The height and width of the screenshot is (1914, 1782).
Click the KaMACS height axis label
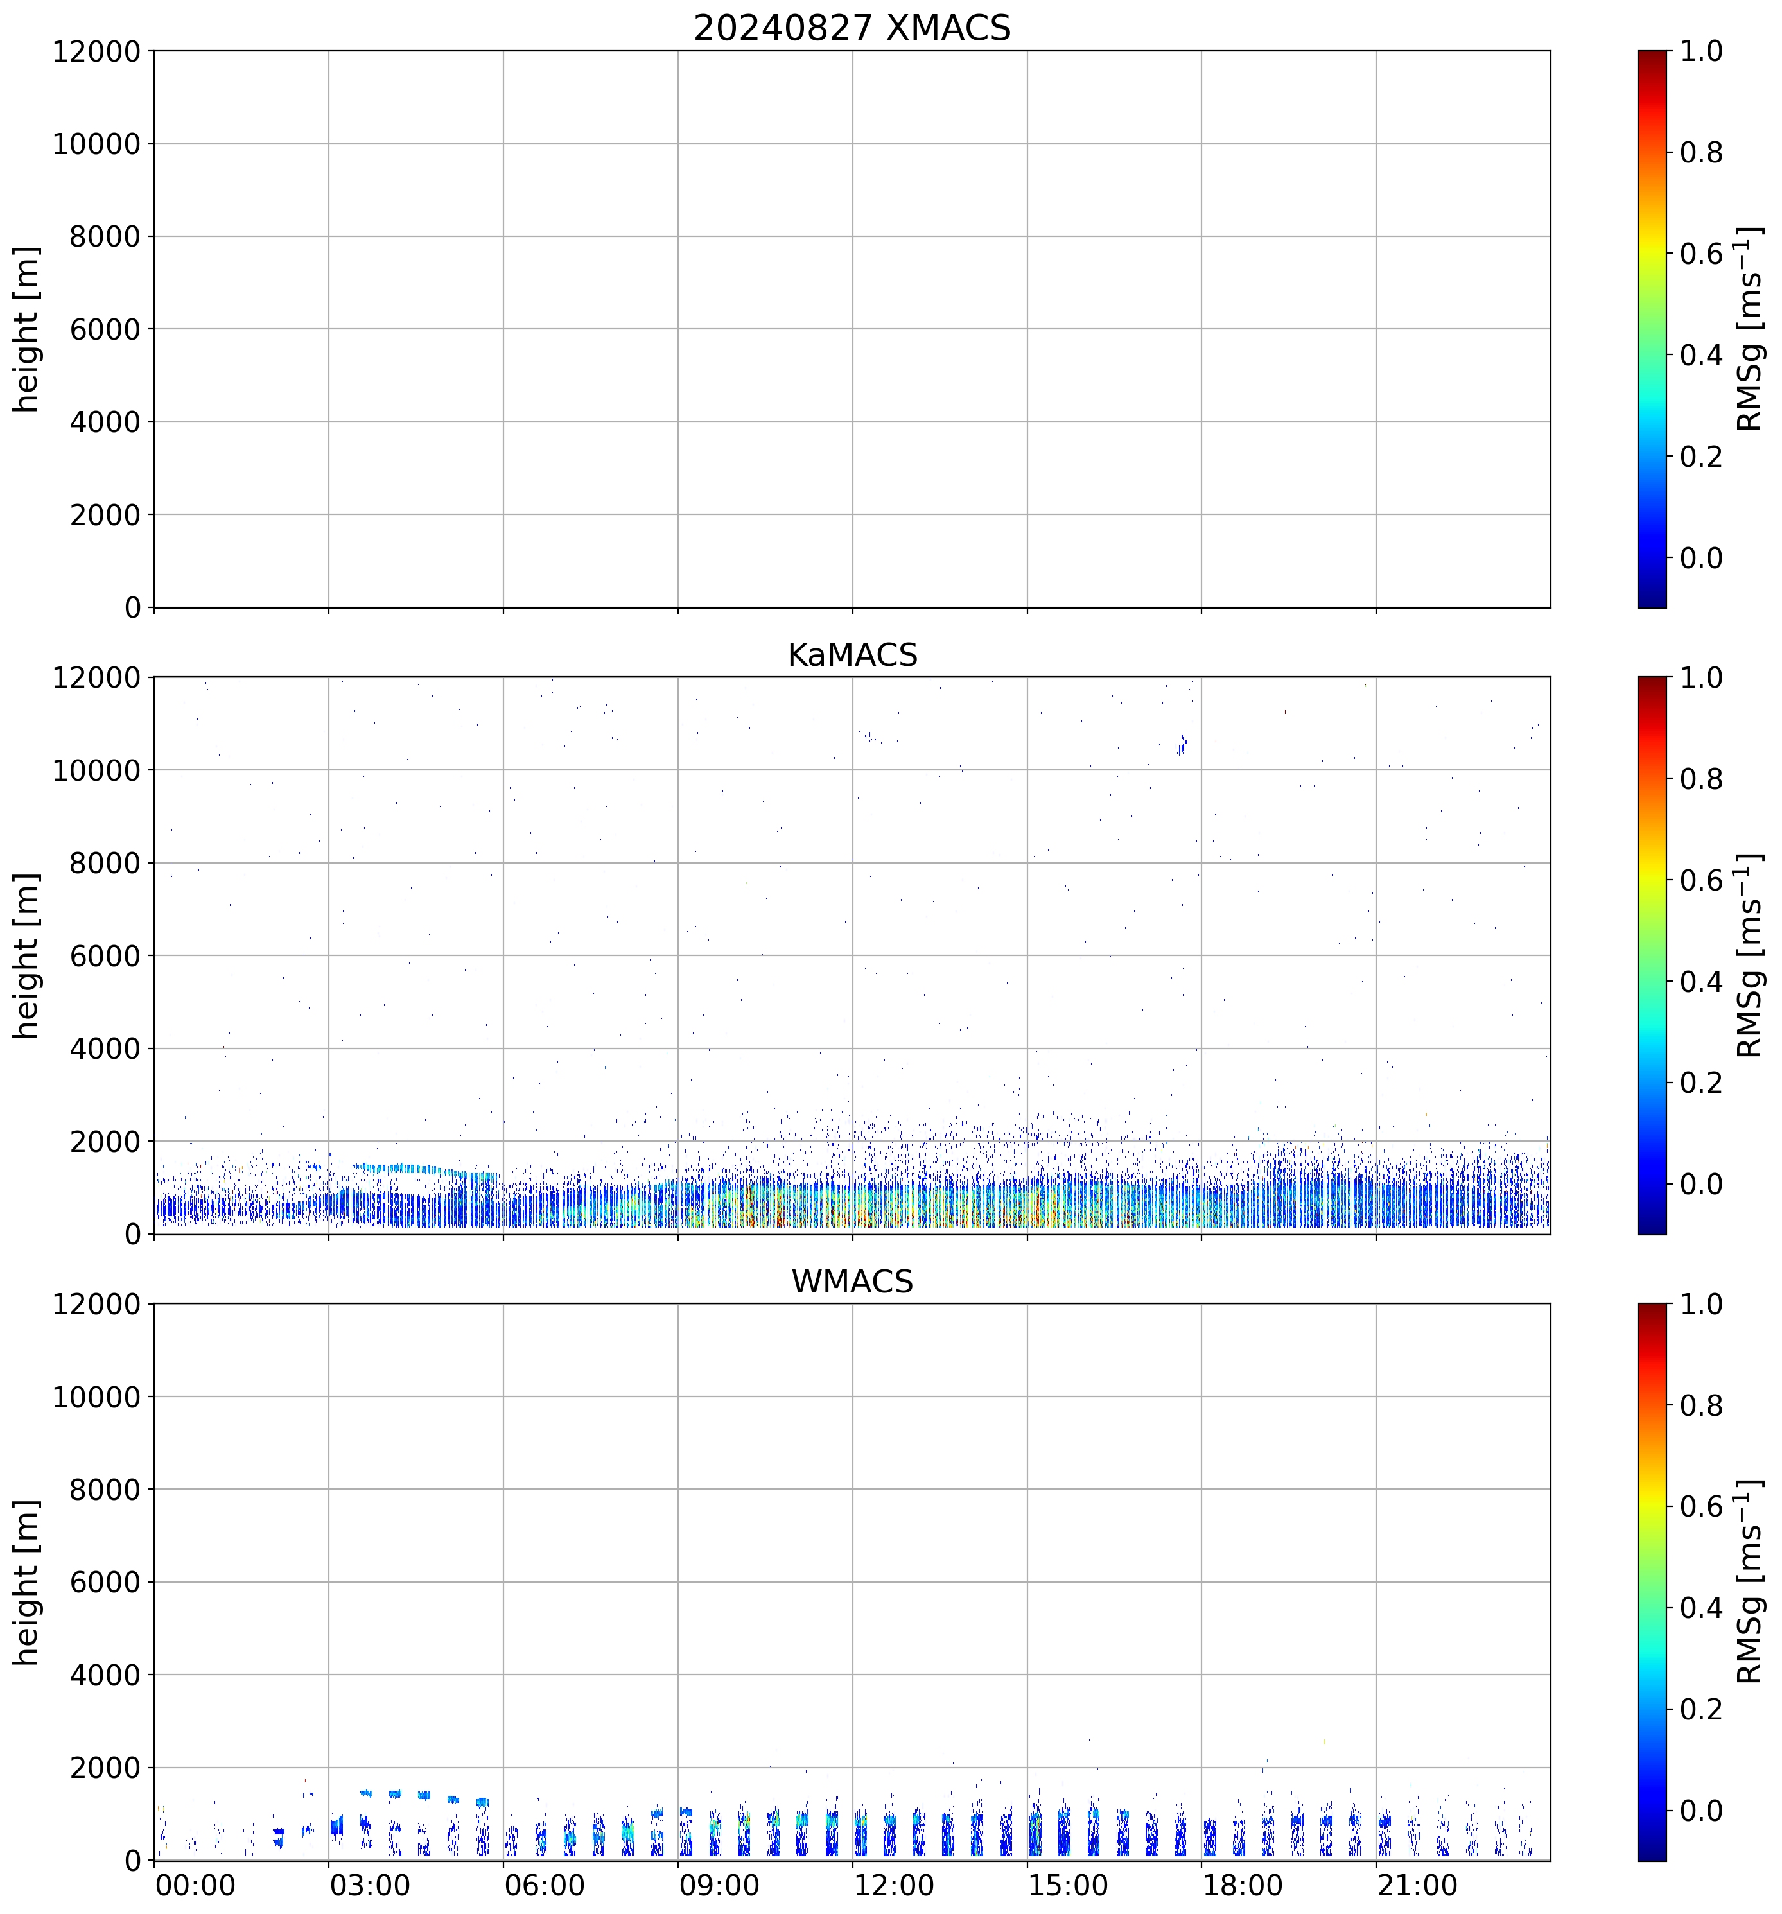tap(26, 955)
